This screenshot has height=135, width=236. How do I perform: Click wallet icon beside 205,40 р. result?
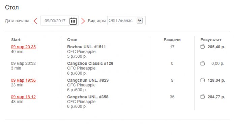(x=203, y=47)
